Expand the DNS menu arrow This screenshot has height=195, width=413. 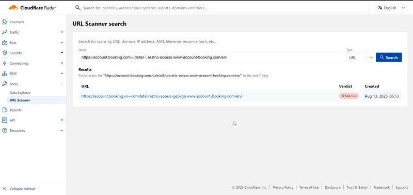(62, 73)
